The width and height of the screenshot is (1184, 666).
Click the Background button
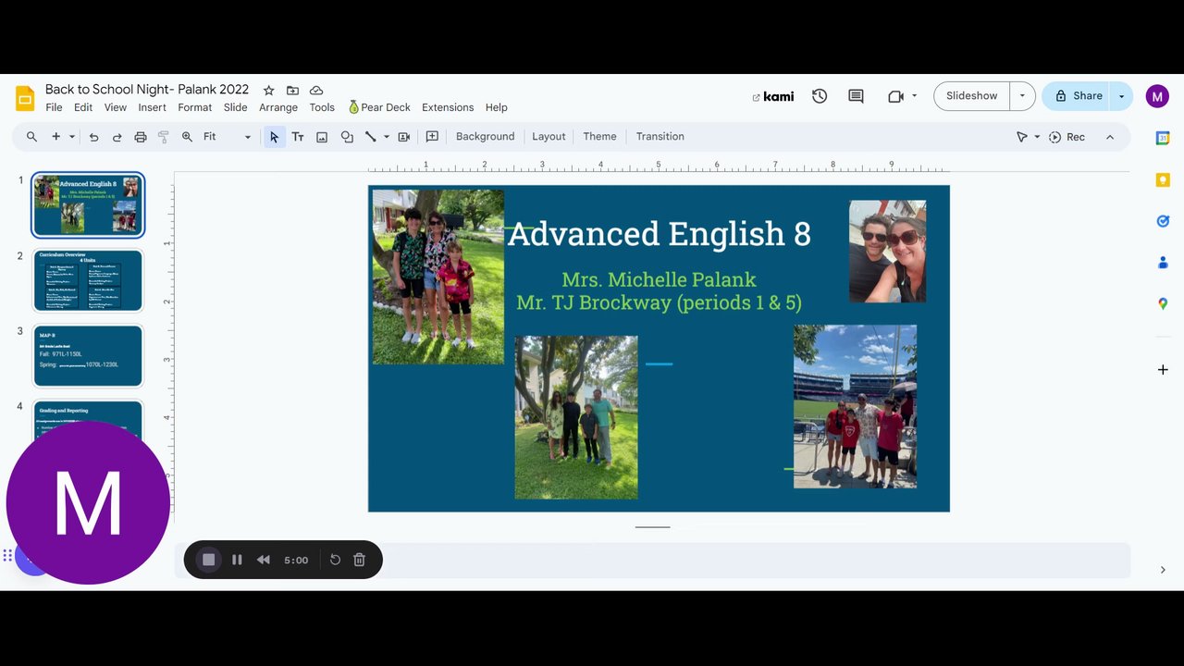pos(485,137)
